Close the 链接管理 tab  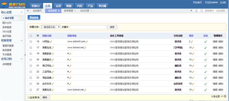(59, 11)
